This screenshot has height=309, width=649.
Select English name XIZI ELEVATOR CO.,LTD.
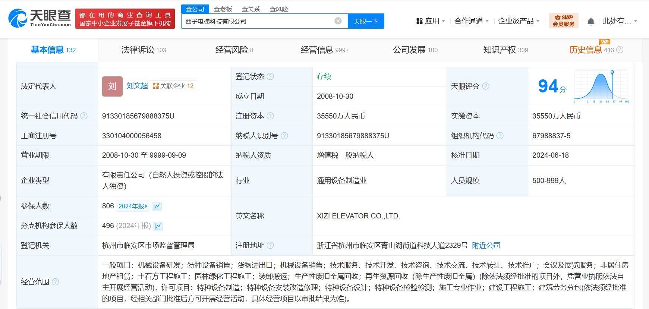click(x=358, y=216)
